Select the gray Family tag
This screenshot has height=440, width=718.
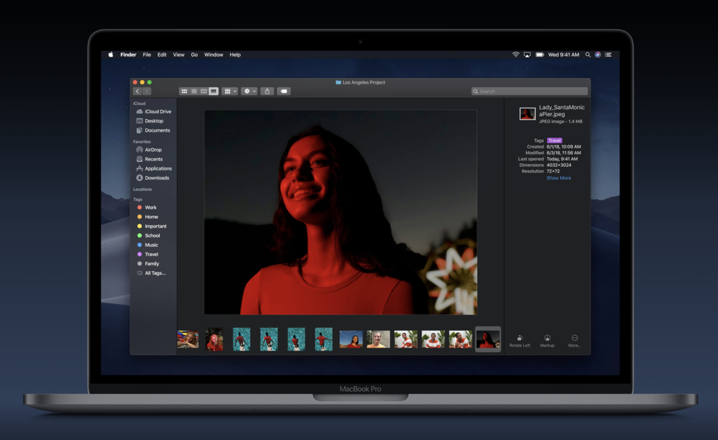pyautogui.click(x=148, y=264)
